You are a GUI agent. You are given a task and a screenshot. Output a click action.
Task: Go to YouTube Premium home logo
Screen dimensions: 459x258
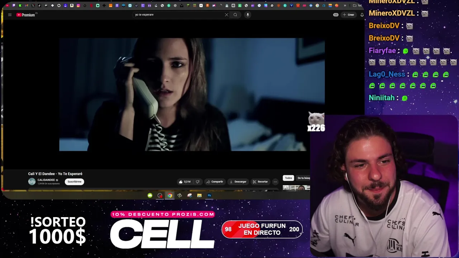[25, 15]
